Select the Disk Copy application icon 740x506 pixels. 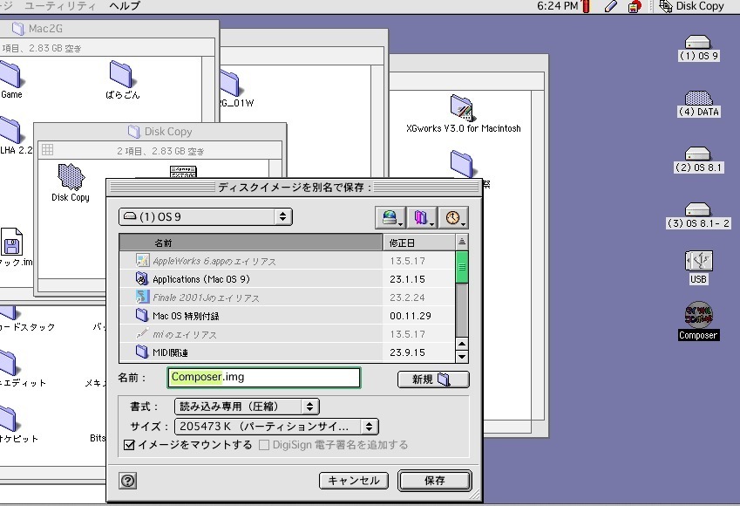(x=71, y=183)
